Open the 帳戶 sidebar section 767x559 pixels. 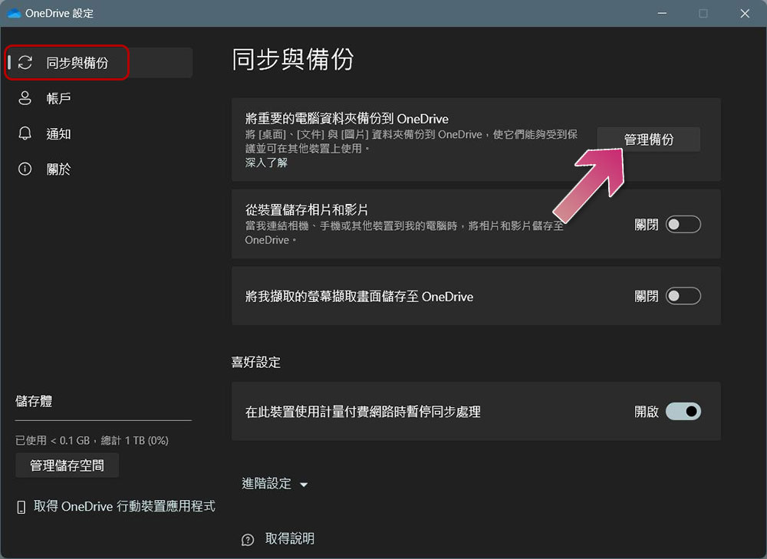click(99, 98)
